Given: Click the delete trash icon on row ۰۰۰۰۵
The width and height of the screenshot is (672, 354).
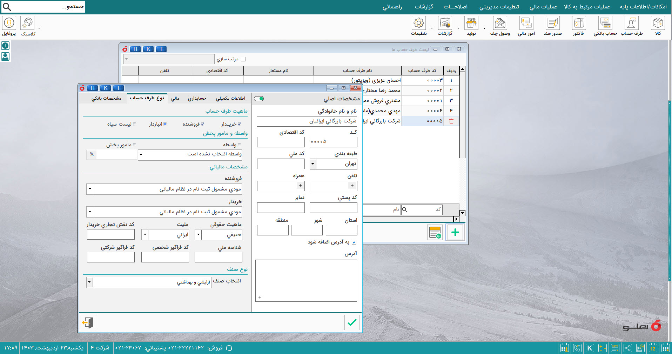Looking at the screenshot, I should (x=451, y=121).
